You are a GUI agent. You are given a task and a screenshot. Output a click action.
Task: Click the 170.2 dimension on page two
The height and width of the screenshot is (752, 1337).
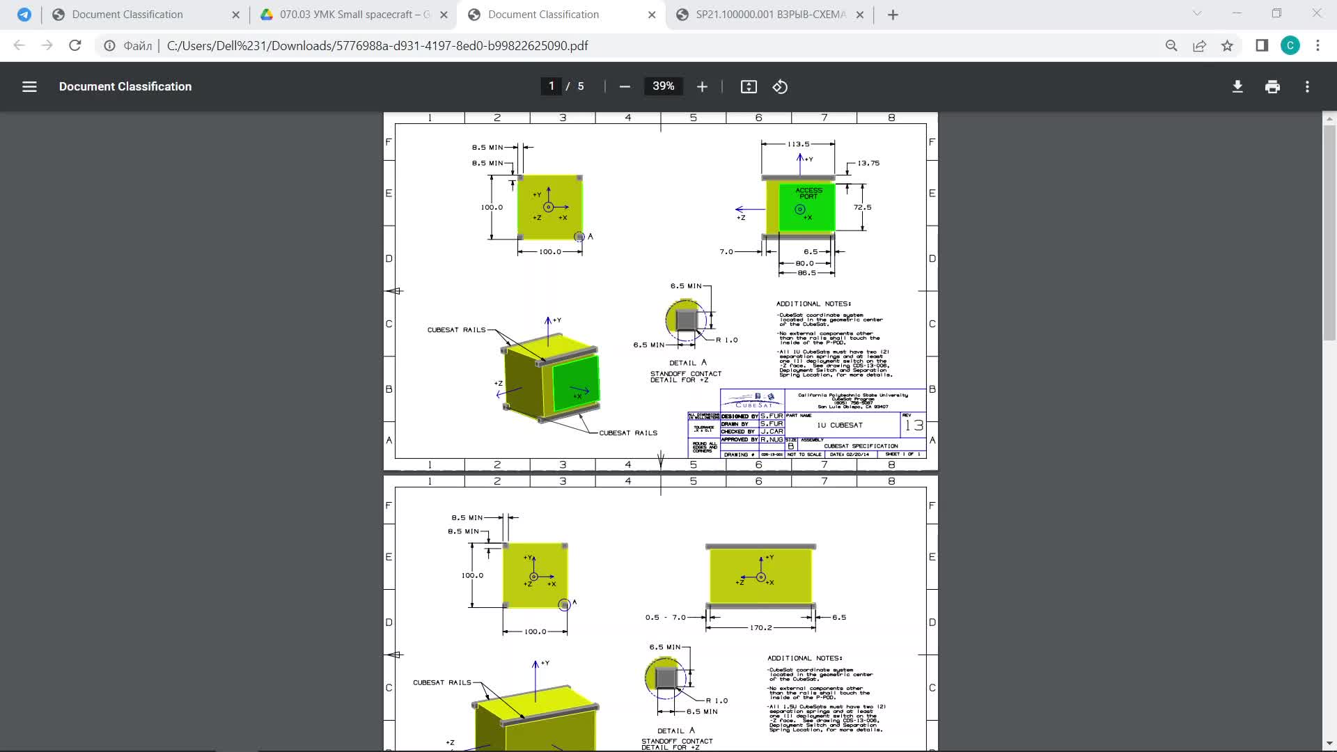(x=760, y=627)
